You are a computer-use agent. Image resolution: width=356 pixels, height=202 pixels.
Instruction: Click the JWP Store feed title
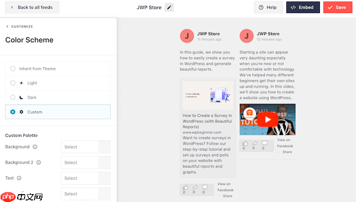pos(149,7)
